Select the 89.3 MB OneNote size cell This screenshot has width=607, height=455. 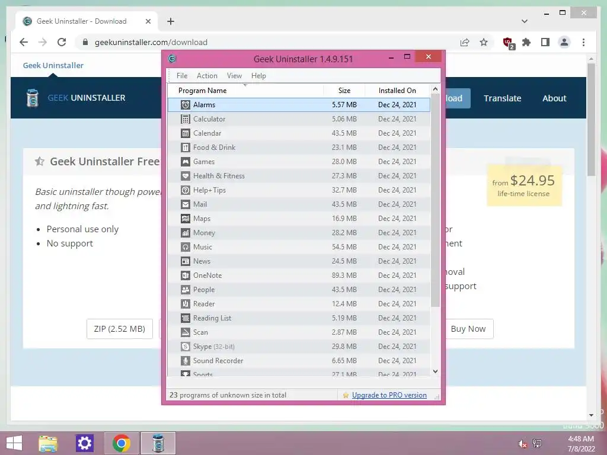[344, 275]
